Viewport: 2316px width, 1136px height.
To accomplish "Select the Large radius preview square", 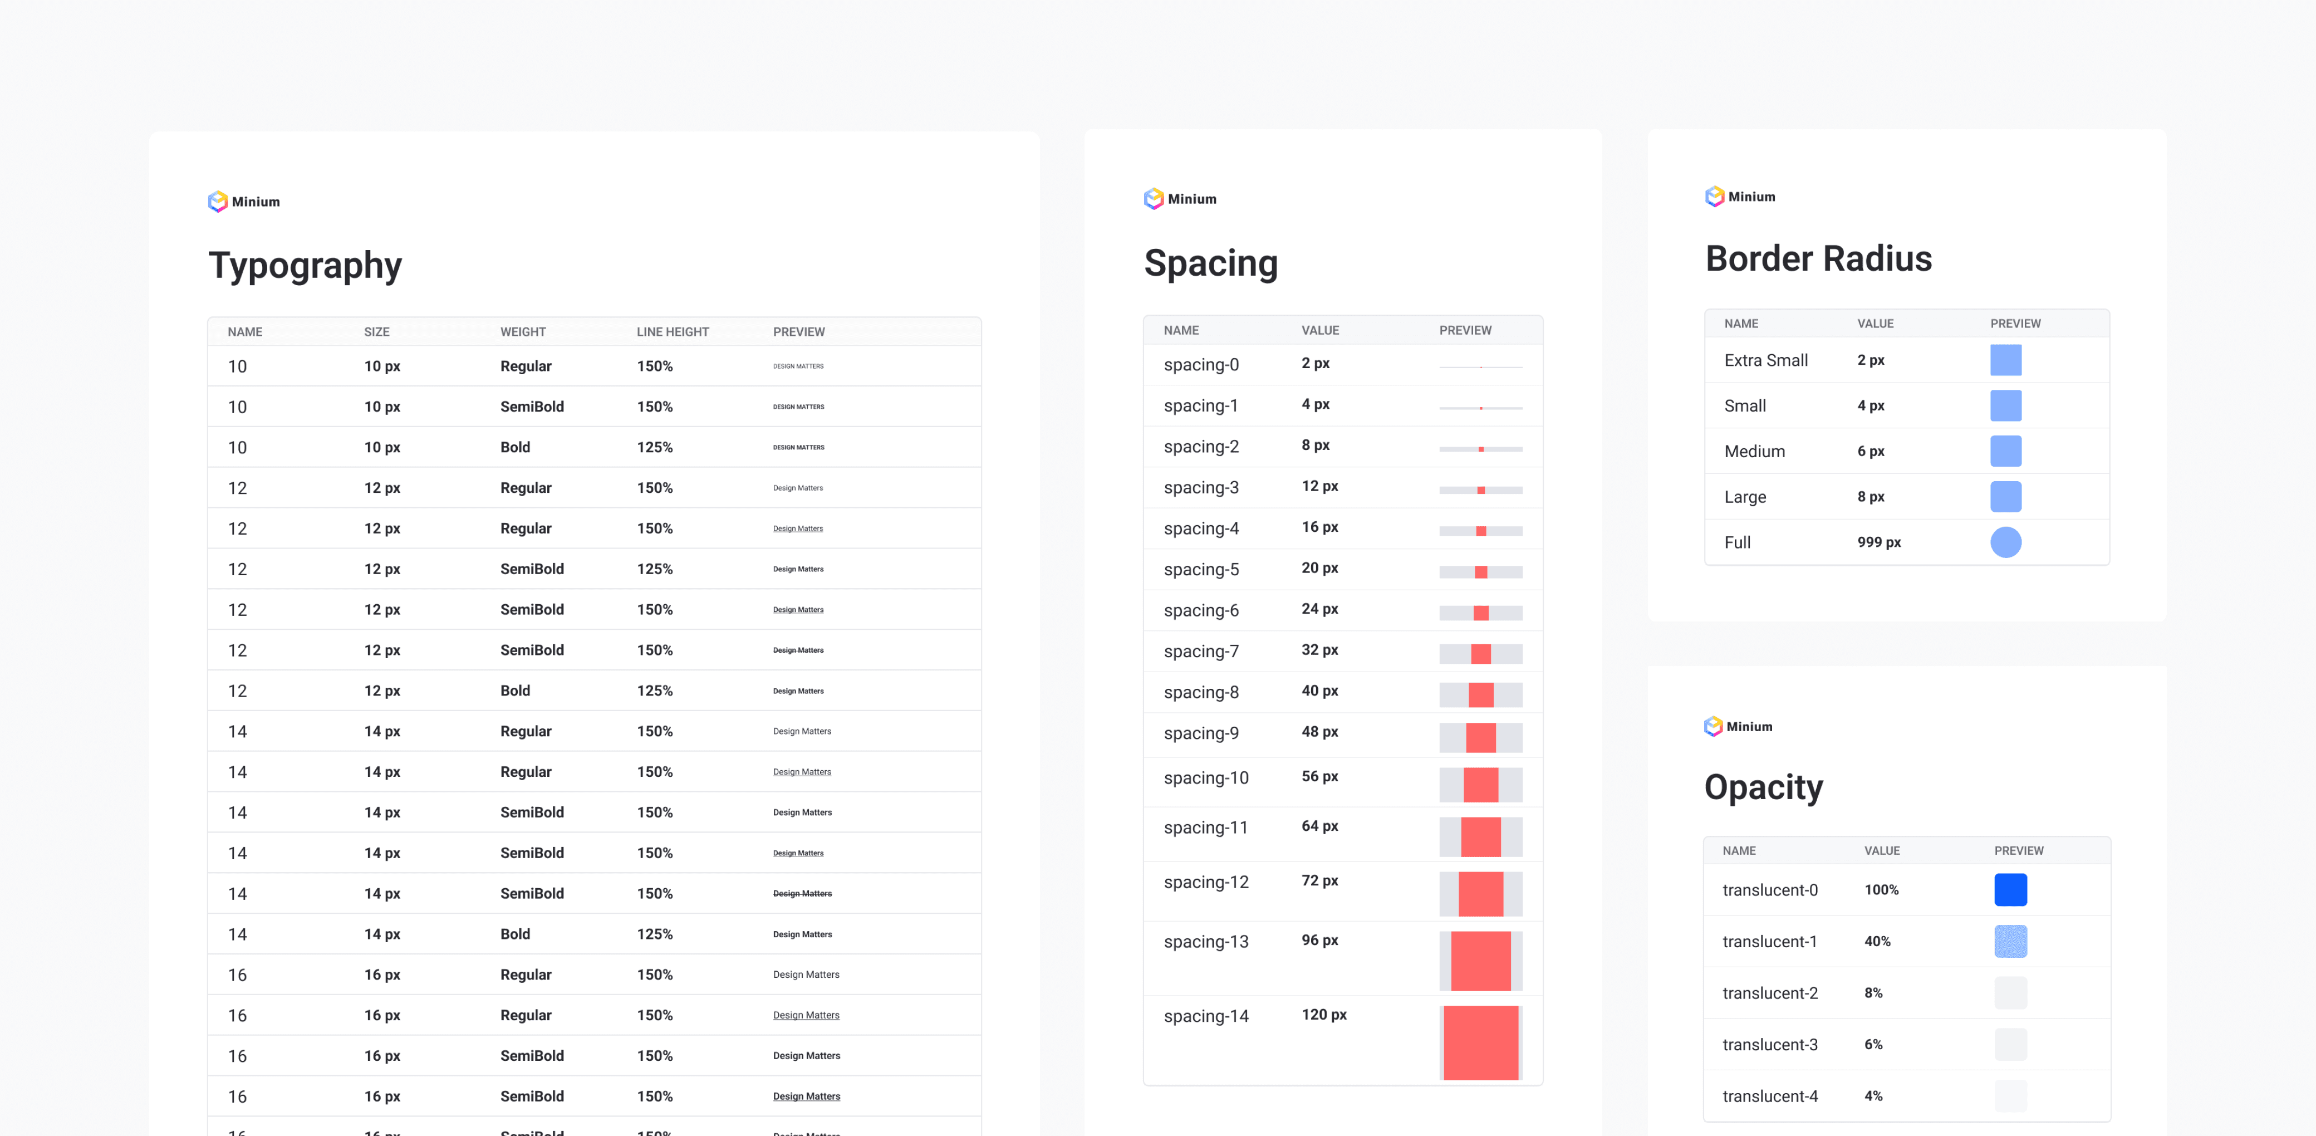I will tap(2005, 497).
